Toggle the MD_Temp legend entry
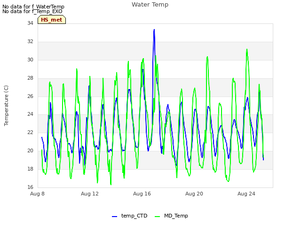The image size is (301, 225). (x=171, y=216)
